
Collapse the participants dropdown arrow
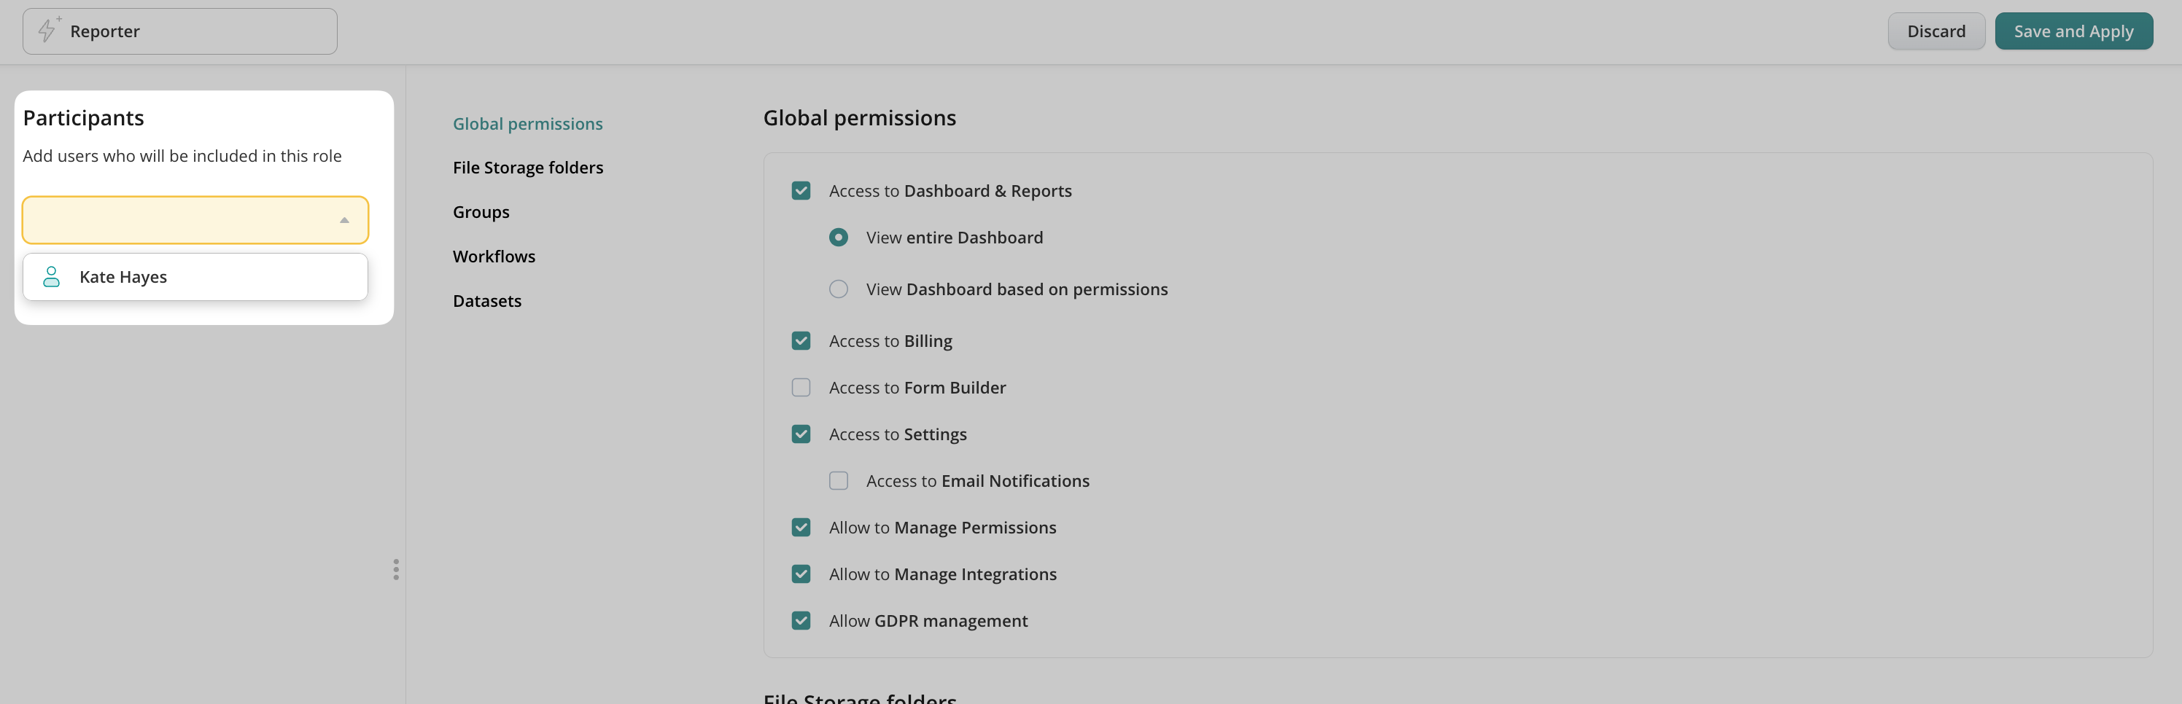tap(344, 220)
